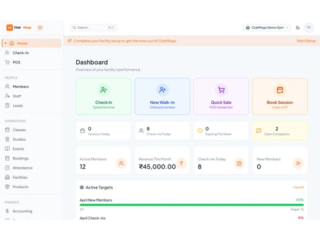
Task: Click the Open Complaints message icon
Action: point(259,131)
